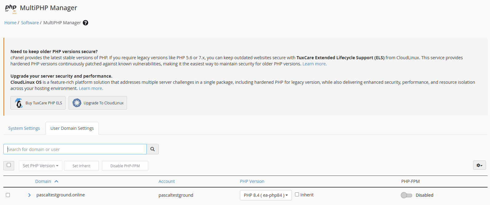Sort by the Account column header
490x205 pixels.
(167, 181)
